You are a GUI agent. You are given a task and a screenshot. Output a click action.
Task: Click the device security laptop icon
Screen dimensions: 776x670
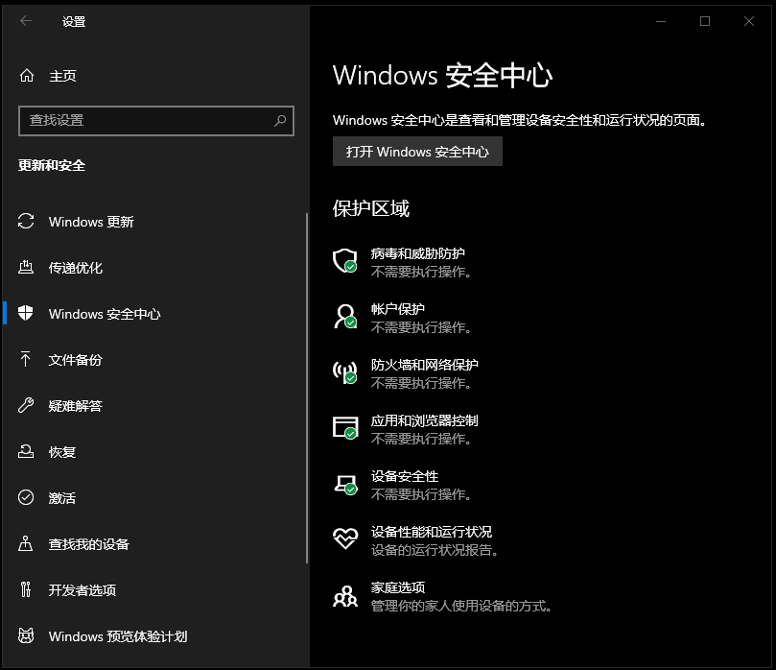[344, 484]
